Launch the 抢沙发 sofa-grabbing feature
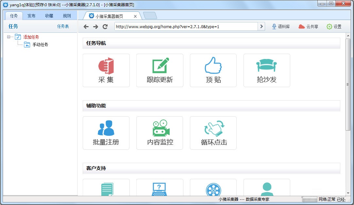The height and width of the screenshot is (205, 354). click(x=266, y=70)
